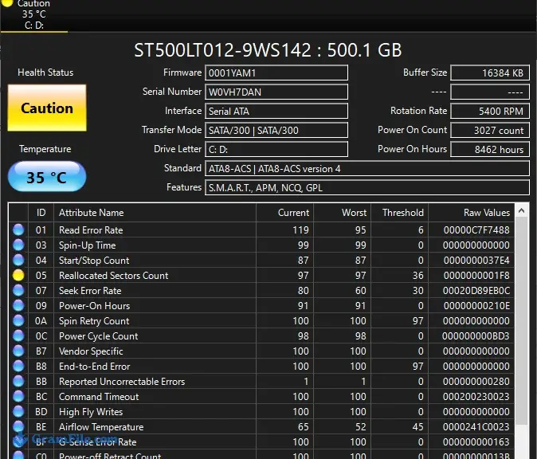Click the blue status icon for Power Cycle Count
The height and width of the screenshot is (459, 537).
coord(18,335)
